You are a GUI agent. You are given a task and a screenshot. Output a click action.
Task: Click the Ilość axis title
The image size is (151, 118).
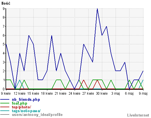point(6,3)
